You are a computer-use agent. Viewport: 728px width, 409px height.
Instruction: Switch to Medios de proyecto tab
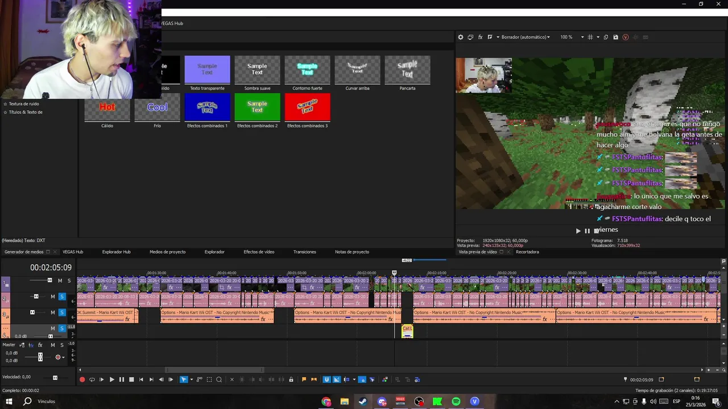click(x=167, y=252)
